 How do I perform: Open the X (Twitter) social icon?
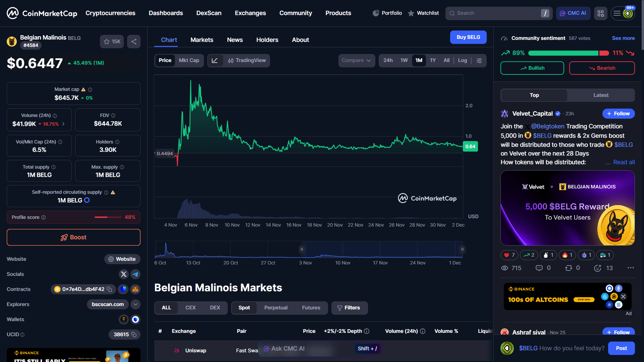point(123,274)
